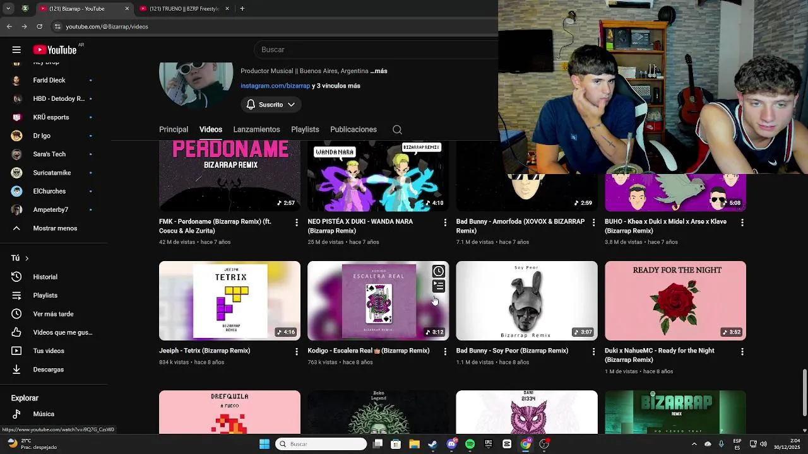Open options menu for NEO PISTÉA Wanda Nara video
The height and width of the screenshot is (454, 808).
coord(445,223)
